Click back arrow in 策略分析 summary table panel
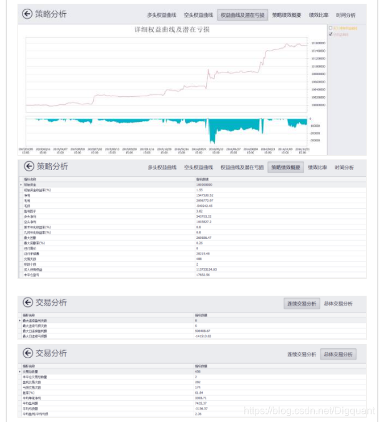Image resolution: width=381 pixels, height=422 pixels. tap(29, 166)
